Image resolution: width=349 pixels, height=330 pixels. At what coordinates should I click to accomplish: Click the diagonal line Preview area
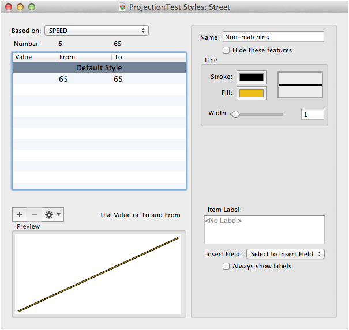[98, 275]
